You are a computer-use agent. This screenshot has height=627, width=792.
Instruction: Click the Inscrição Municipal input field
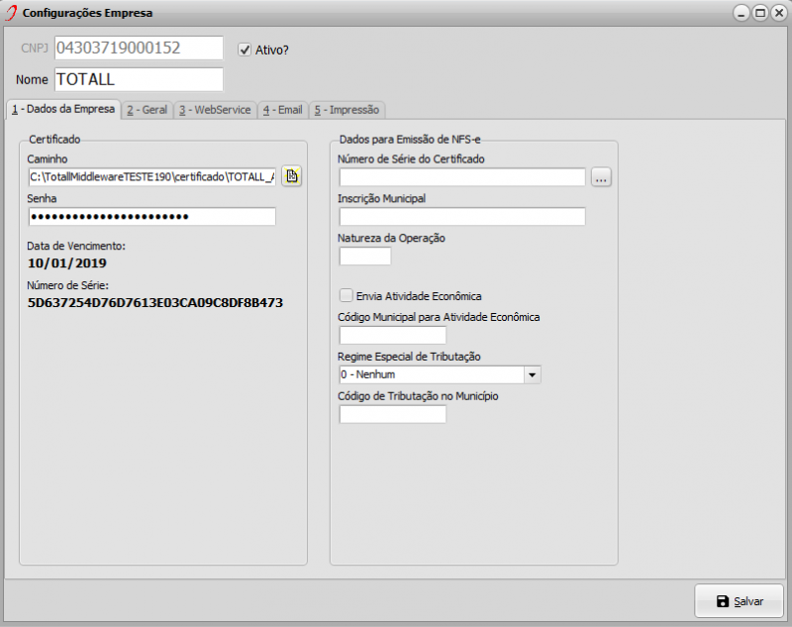[461, 217]
